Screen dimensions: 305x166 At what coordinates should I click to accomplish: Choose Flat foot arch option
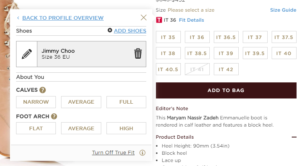[36, 129]
